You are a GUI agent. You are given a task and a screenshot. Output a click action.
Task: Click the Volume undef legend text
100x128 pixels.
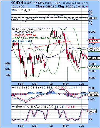(24, 41)
